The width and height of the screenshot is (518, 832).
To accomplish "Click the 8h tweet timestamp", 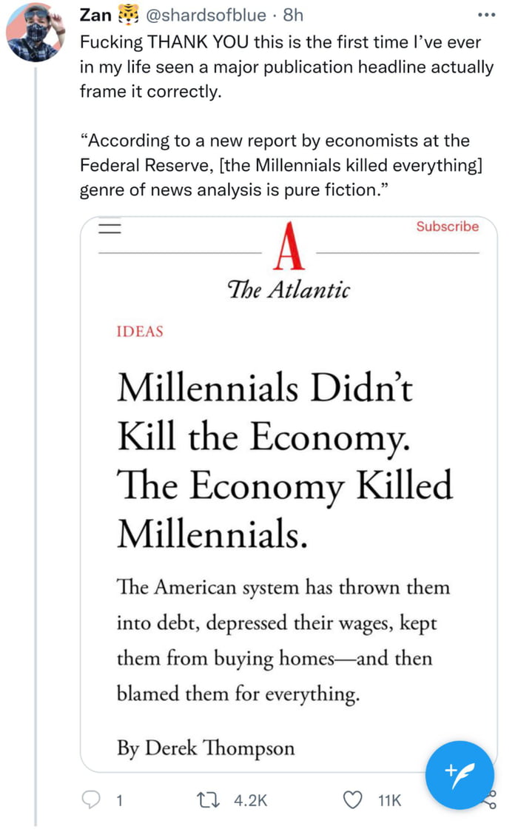I will [292, 15].
